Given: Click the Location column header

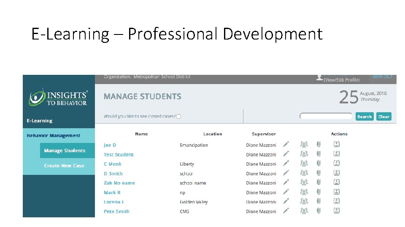Looking at the screenshot, I should coord(213,134).
